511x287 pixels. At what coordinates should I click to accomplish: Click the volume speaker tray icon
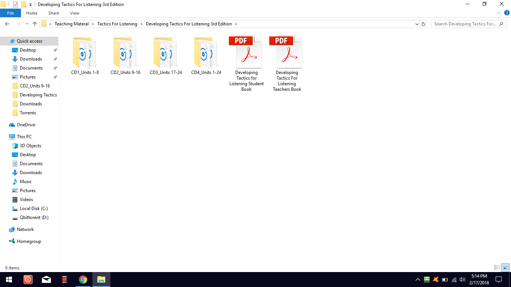[462, 280]
